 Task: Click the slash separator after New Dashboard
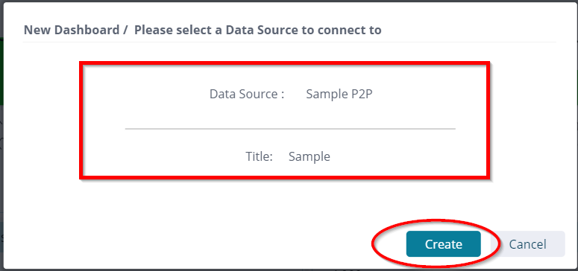pos(127,30)
